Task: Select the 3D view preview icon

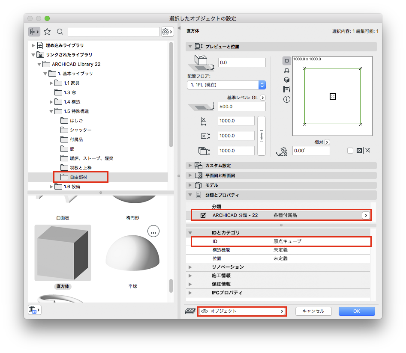Action: pos(287,80)
